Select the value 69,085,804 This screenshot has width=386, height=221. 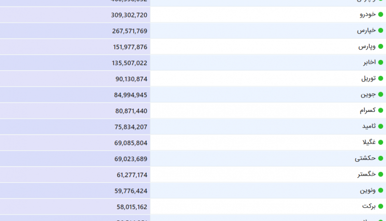131,143
